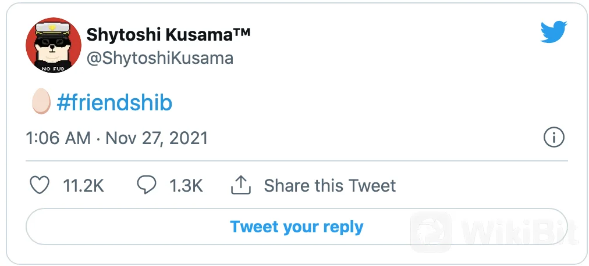Click the Twitter bird logo
Image resolution: width=589 pixels, height=266 pixels.
[x=553, y=33]
